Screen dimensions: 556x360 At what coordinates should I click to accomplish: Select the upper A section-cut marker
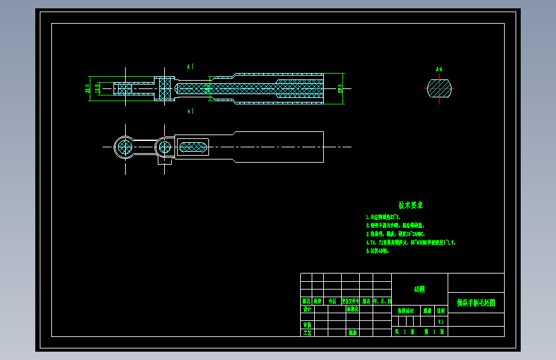click(190, 66)
